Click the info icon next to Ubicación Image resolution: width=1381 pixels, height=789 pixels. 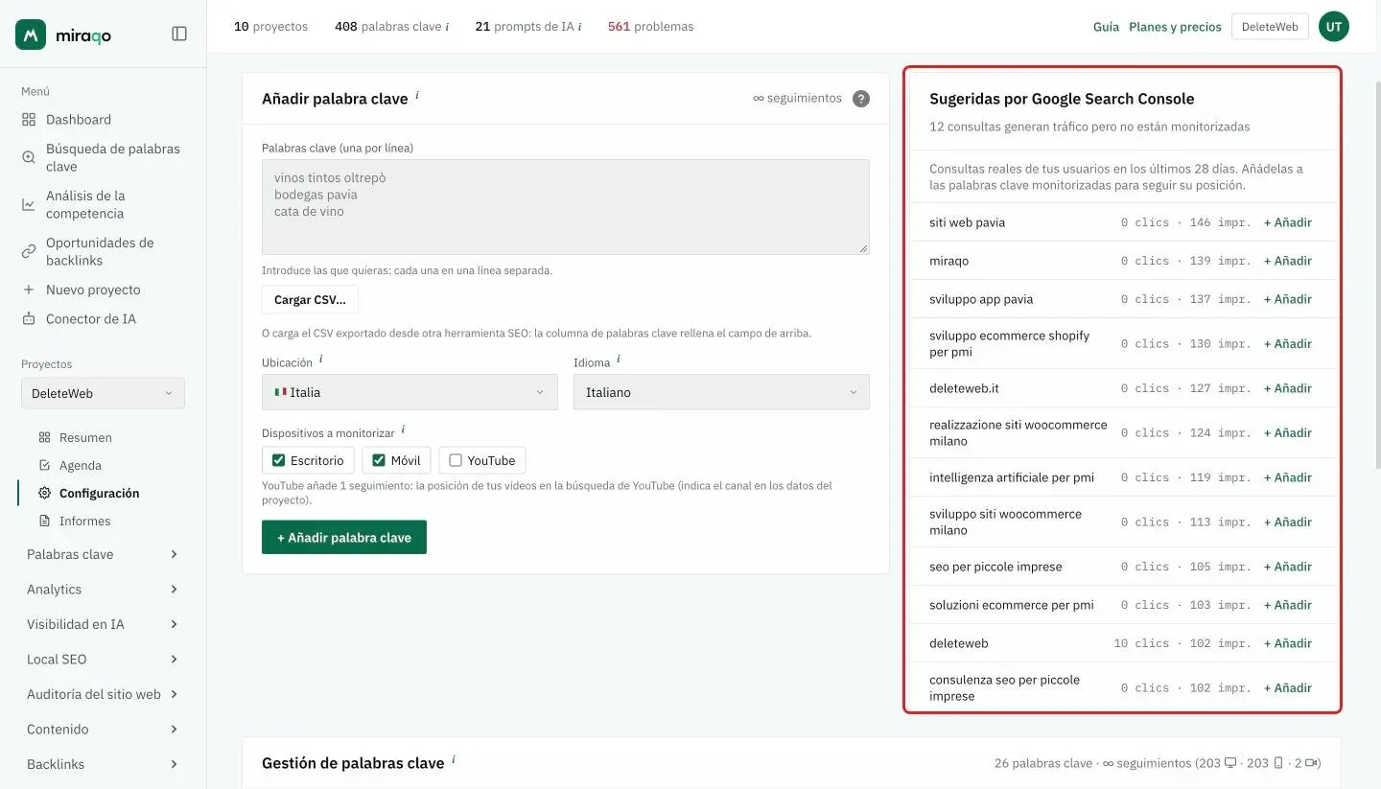[x=320, y=360]
